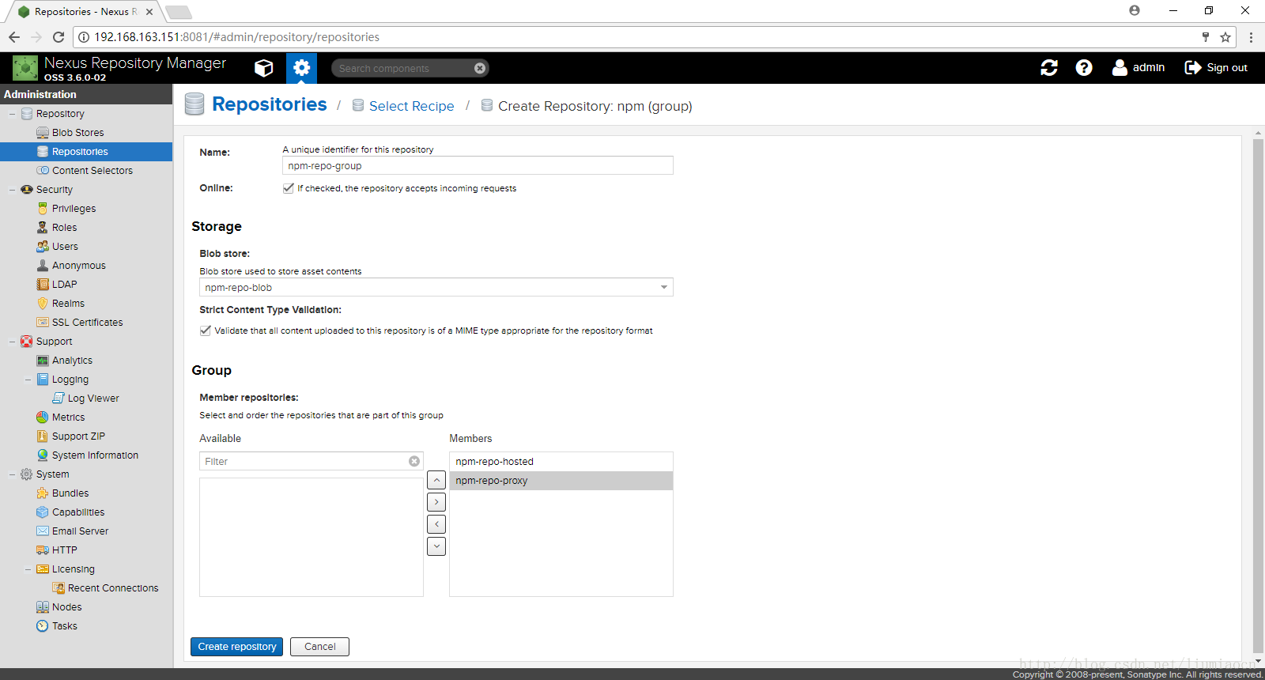This screenshot has width=1265, height=680.
Task: Select npm-repo-hosted in Members list
Action: tap(561, 462)
